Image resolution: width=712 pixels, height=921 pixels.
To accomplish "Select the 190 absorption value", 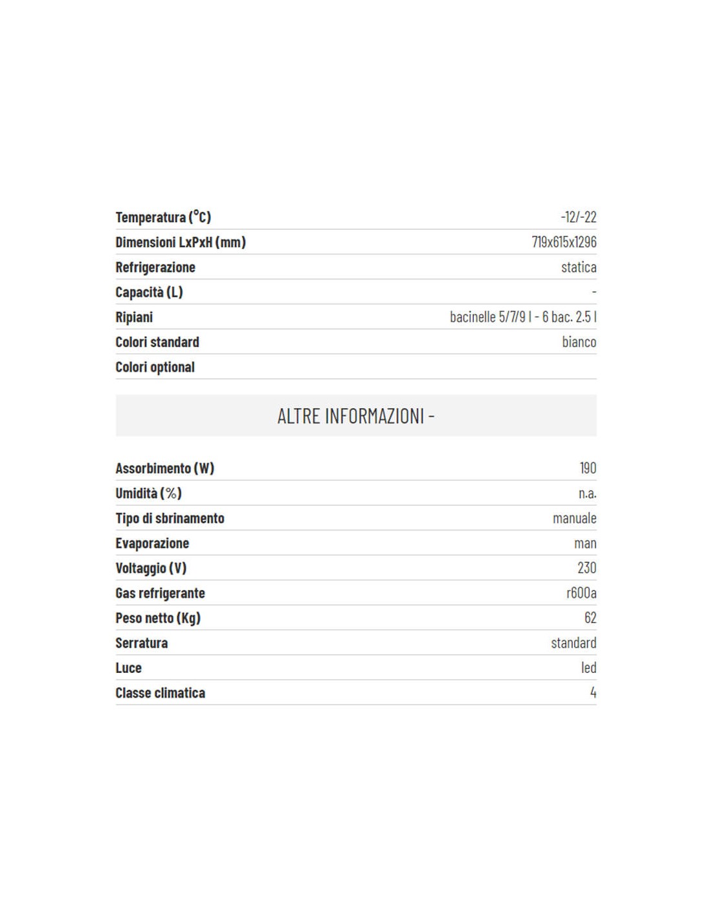I will 588,468.
